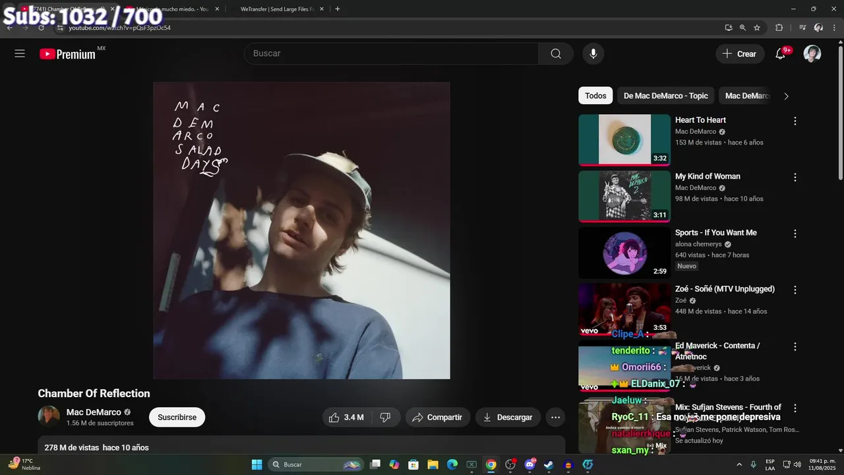Click the browser address bar URL
Image resolution: width=844 pixels, height=475 pixels.
pyautogui.click(x=119, y=28)
